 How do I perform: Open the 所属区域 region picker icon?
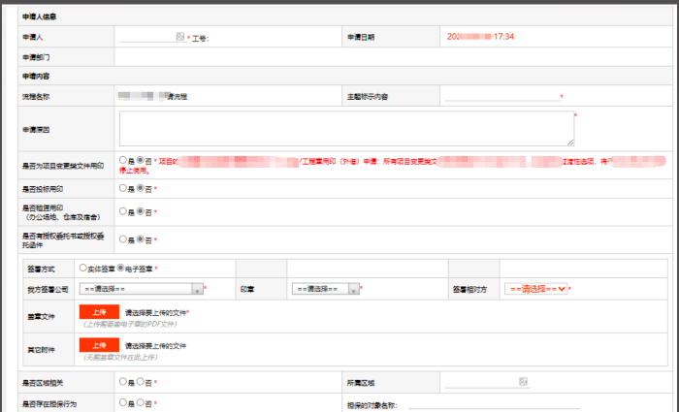tap(523, 382)
